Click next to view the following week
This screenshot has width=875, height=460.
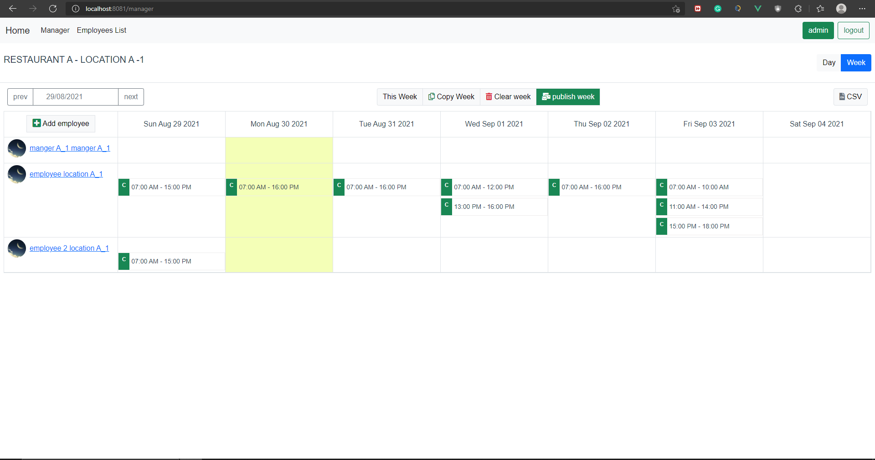131,96
